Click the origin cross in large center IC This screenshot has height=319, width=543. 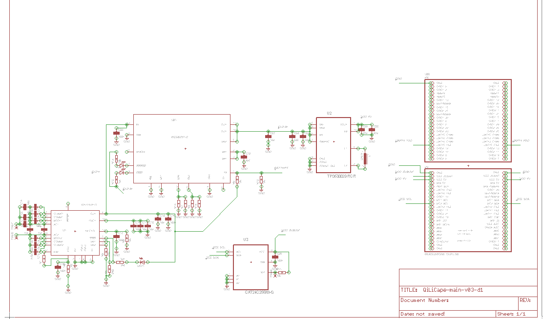186,149
